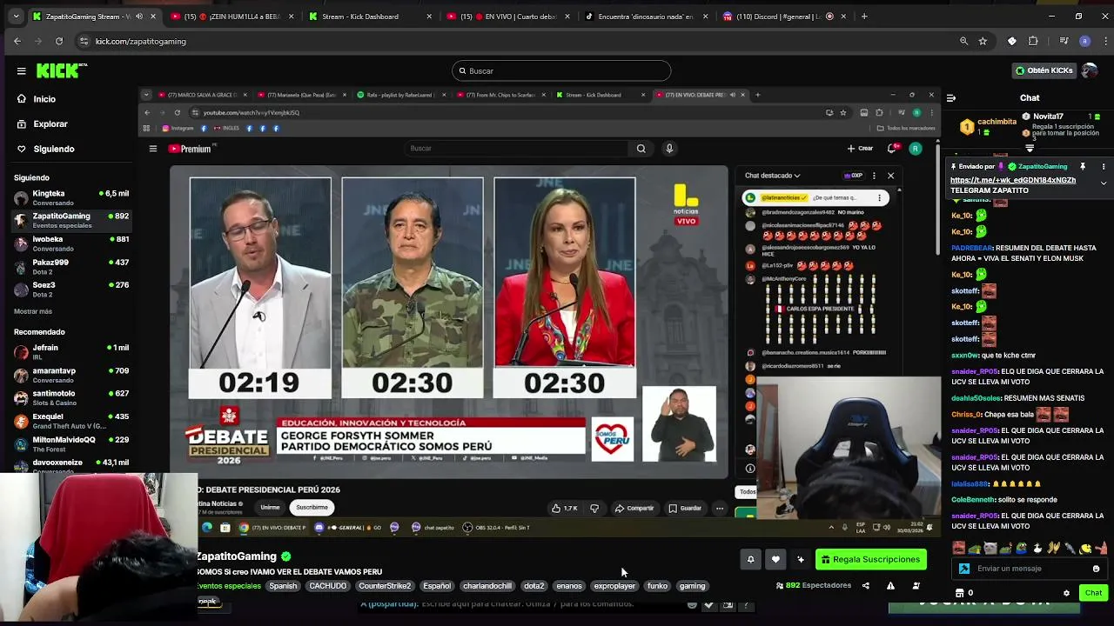This screenshot has height=626, width=1114.
Task: Click the unpin icon on pinned message
Action: click(1083, 166)
